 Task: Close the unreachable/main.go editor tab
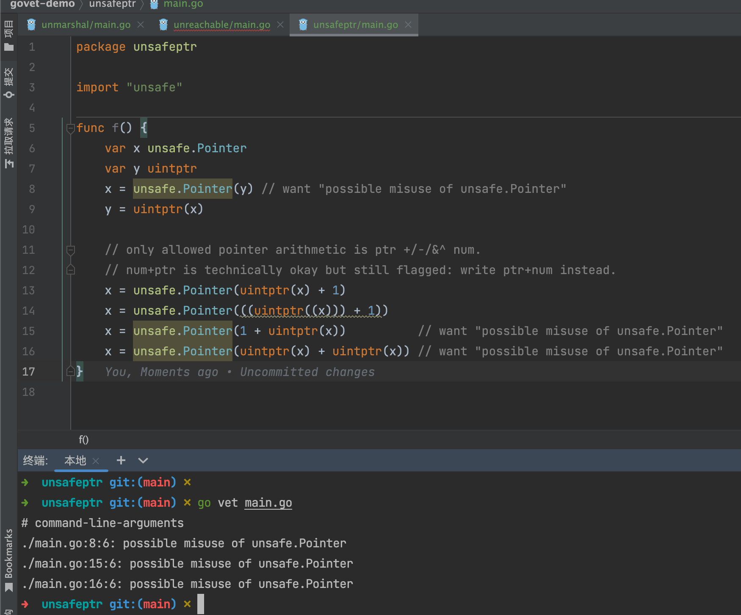click(280, 25)
